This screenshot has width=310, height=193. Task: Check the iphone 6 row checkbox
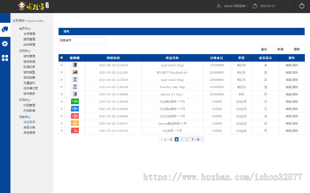click(62, 94)
